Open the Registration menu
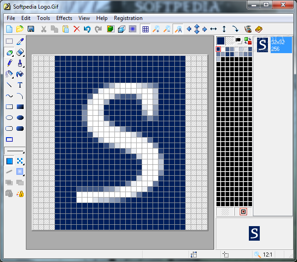 [128, 18]
